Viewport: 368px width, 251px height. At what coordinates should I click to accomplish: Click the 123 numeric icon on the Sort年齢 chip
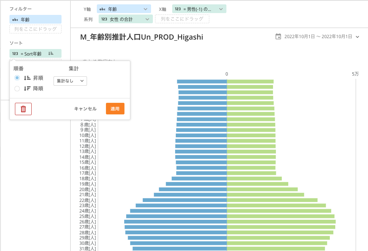pyautogui.click(x=15, y=53)
